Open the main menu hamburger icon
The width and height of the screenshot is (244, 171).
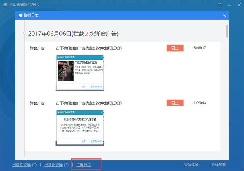click(220, 5)
